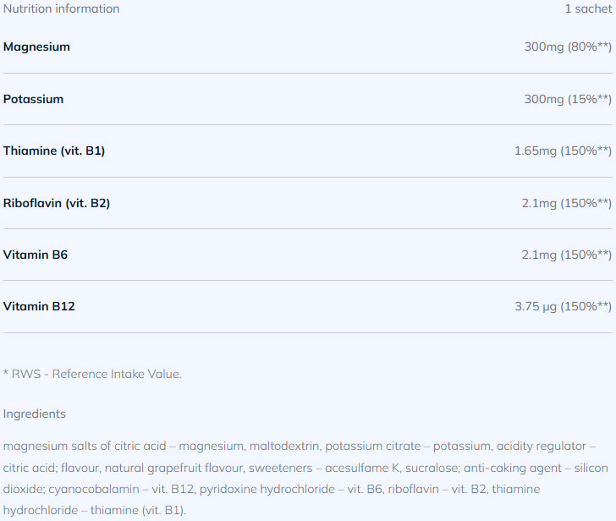The image size is (616, 521).
Task: Click the 3.75 µg (150%**) B12 value
Action: [562, 306]
